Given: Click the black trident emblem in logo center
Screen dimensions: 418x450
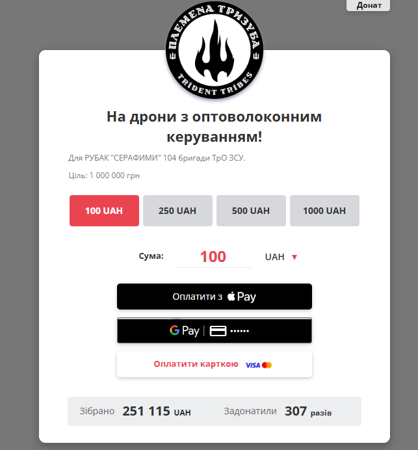Looking at the screenshot, I should click(x=215, y=51).
